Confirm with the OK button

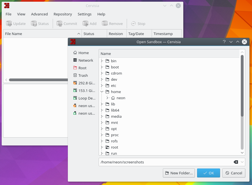click(x=208, y=173)
